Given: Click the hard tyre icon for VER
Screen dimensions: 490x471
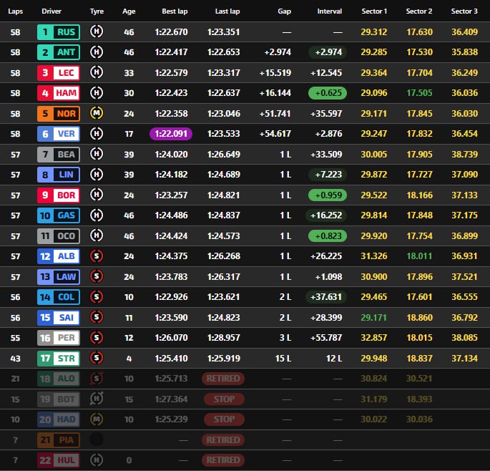Looking at the screenshot, I should [x=97, y=134].
